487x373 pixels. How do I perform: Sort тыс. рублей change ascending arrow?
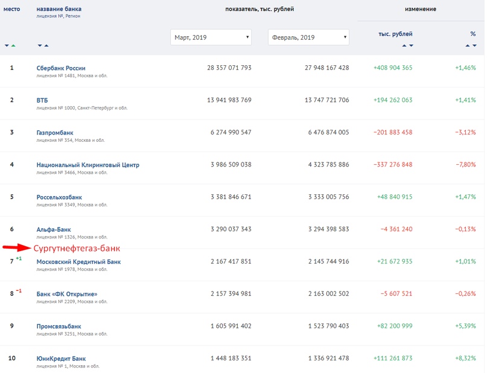coord(404,46)
